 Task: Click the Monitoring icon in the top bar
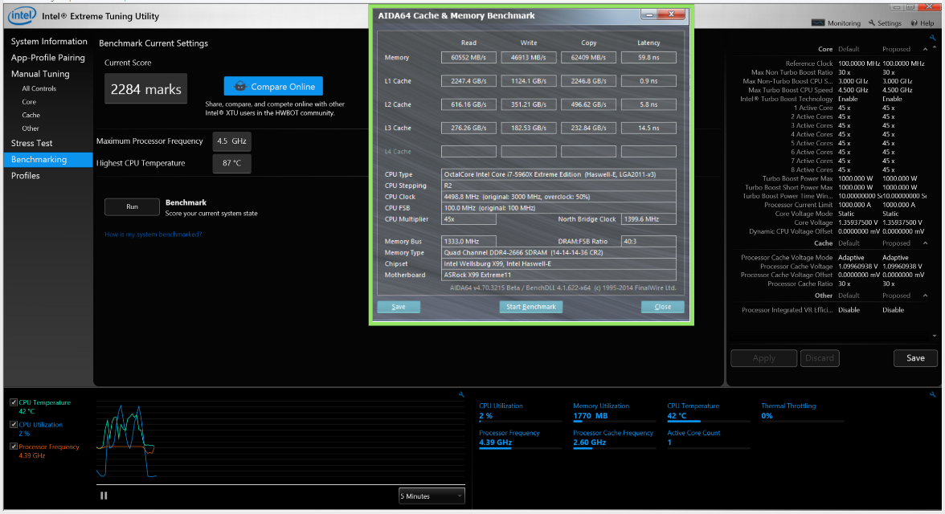pyautogui.click(x=817, y=22)
